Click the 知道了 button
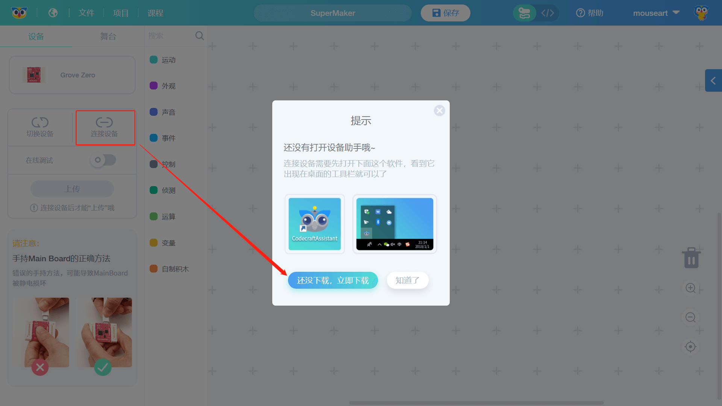The image size is (722, 406). coord(407,280)
